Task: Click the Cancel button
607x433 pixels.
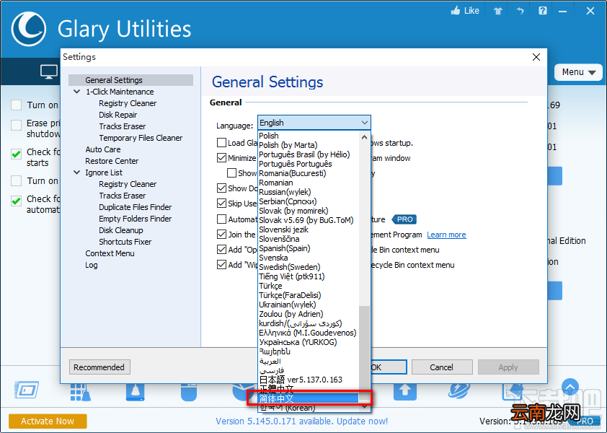Action: [x=442, y=367]
